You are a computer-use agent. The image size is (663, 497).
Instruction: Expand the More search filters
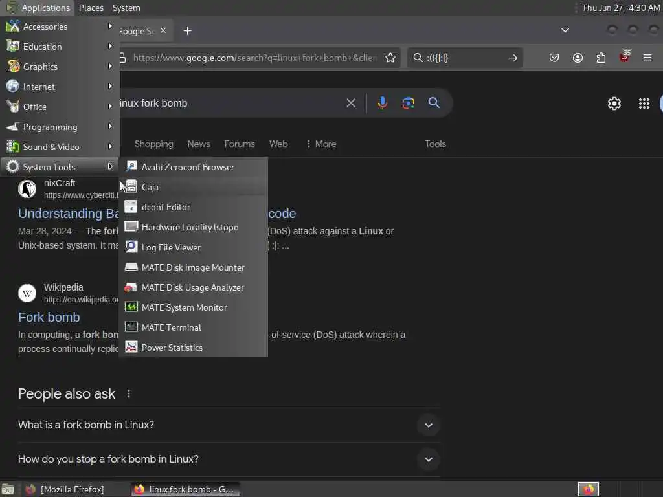coord(321,144)
